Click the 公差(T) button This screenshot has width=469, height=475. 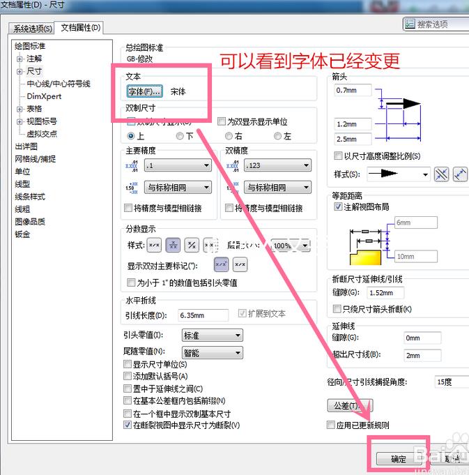(350, 405)
